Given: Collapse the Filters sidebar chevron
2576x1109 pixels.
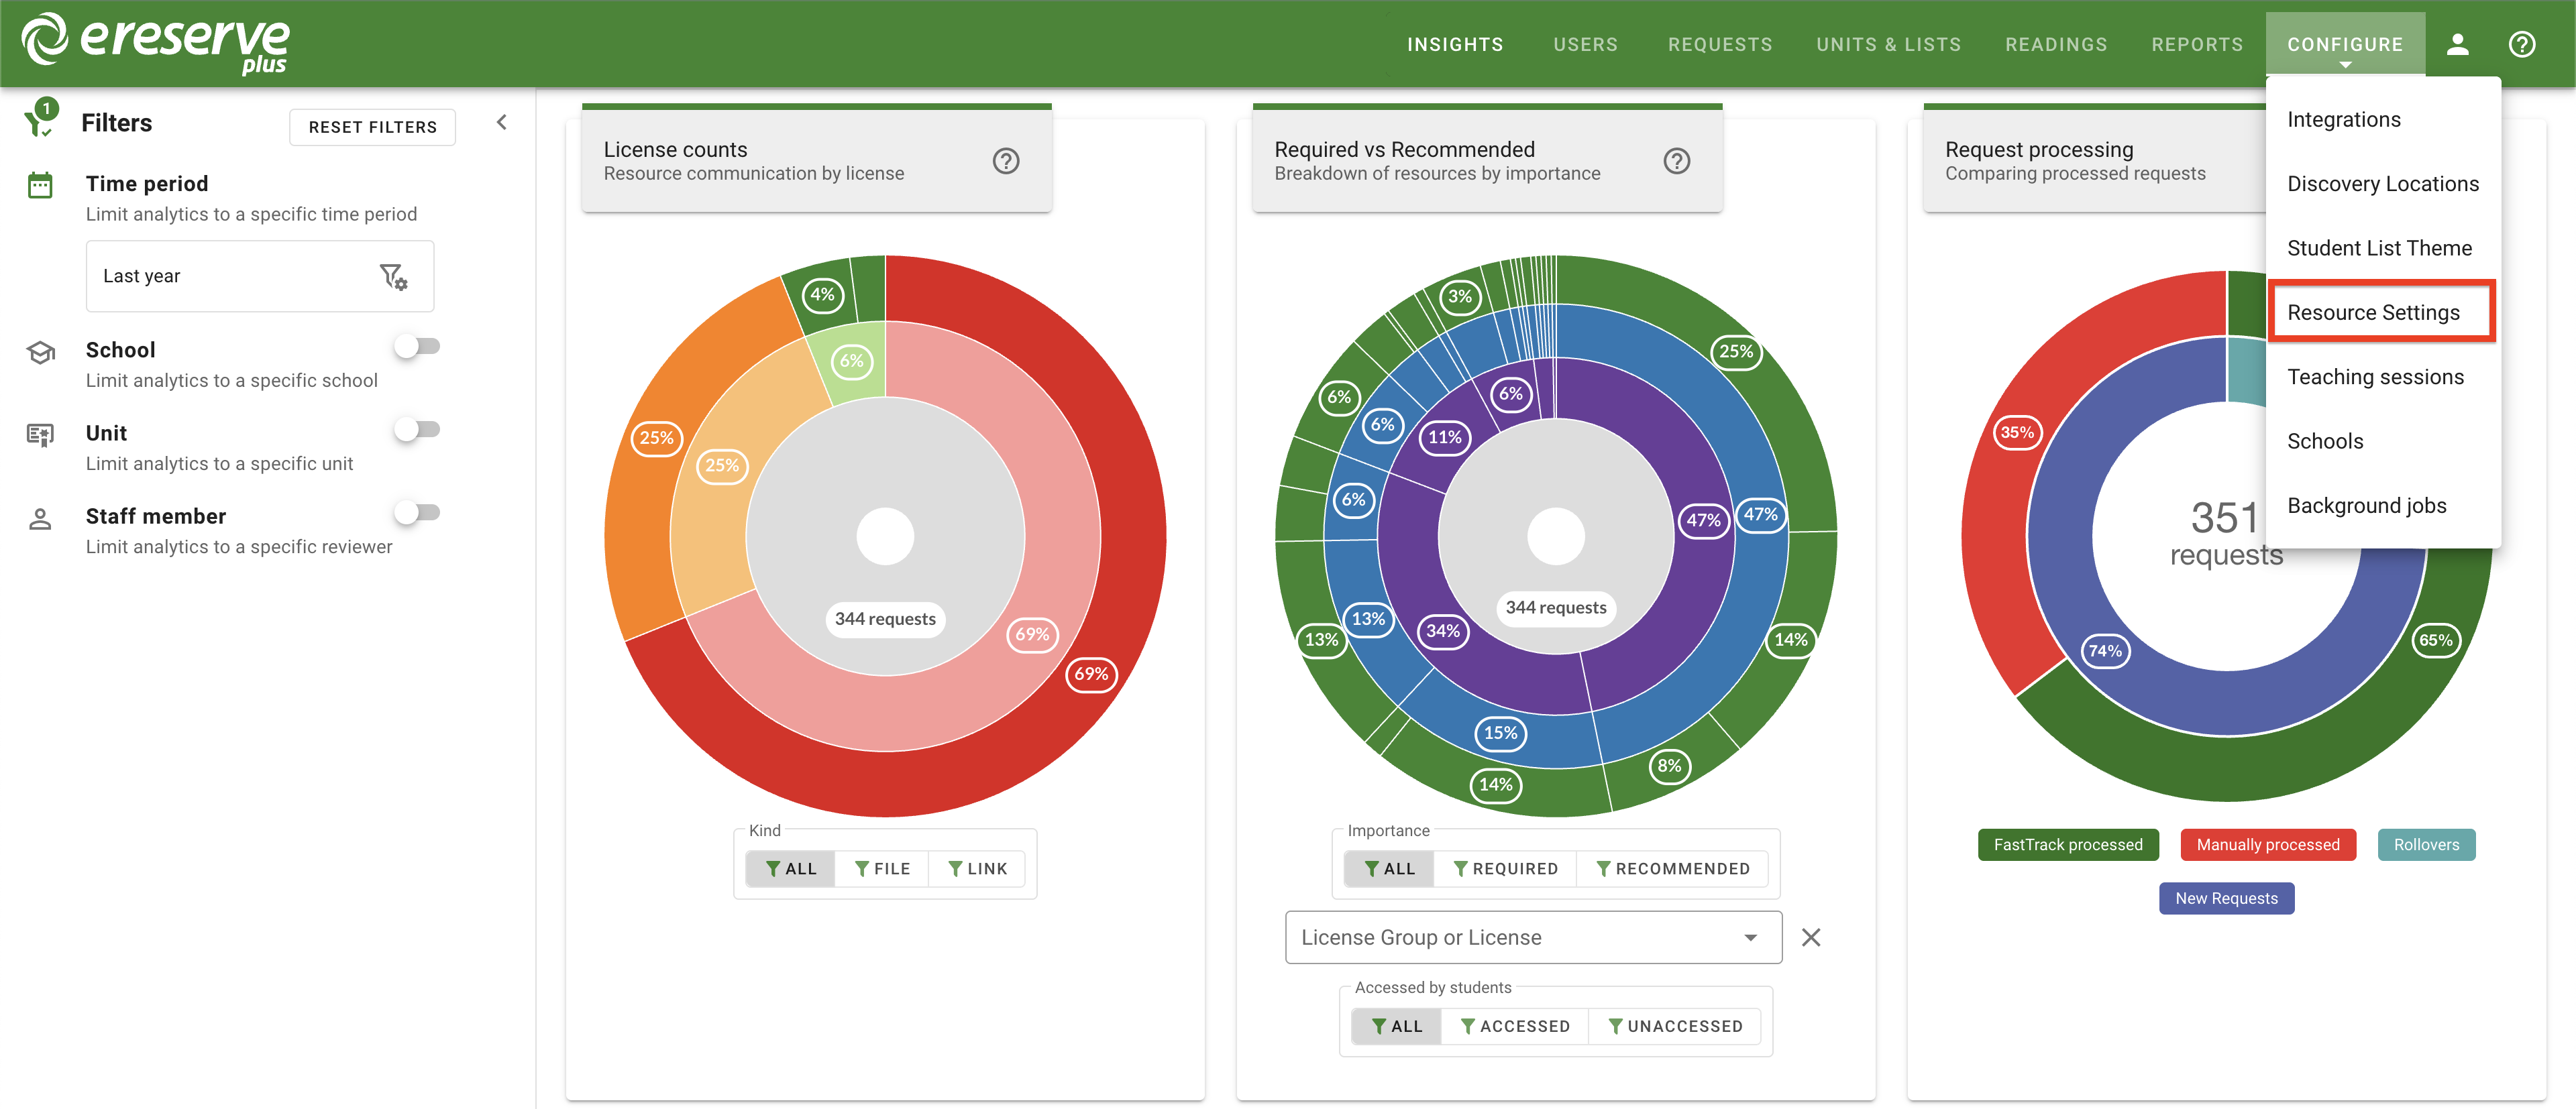Looking at the screenshot, I should [x=502, y=123].
